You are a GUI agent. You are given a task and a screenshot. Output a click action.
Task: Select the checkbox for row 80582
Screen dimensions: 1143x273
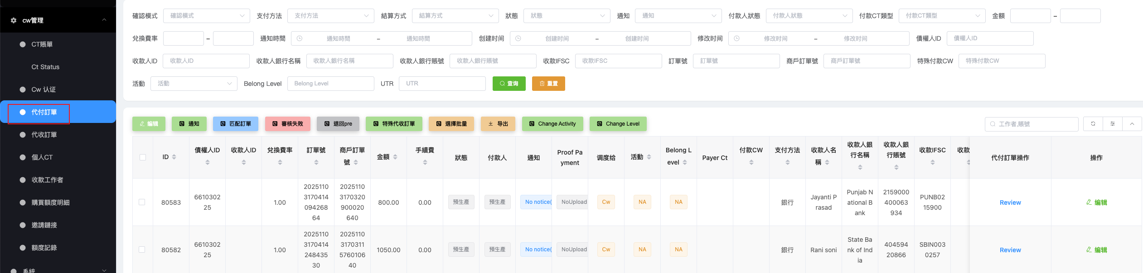(x=142, y=249)
